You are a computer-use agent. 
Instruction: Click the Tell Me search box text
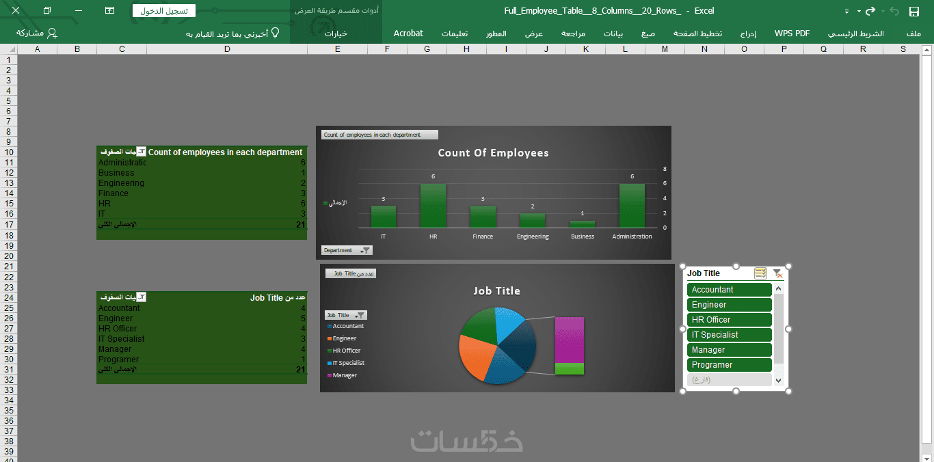pos(226,33)
